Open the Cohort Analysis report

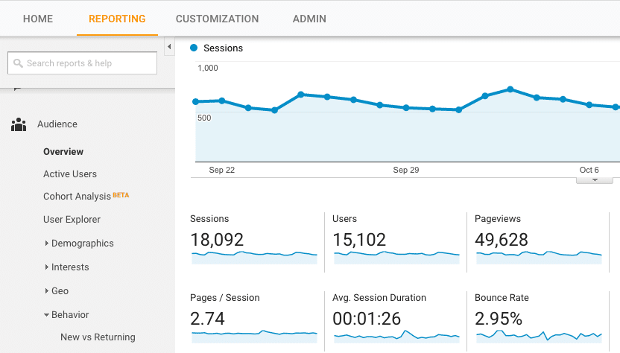(x=77, y=197)
